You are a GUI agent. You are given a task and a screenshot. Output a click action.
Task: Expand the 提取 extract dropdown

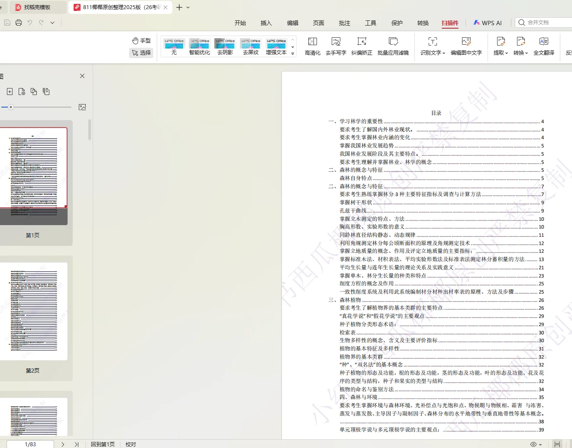501,46
